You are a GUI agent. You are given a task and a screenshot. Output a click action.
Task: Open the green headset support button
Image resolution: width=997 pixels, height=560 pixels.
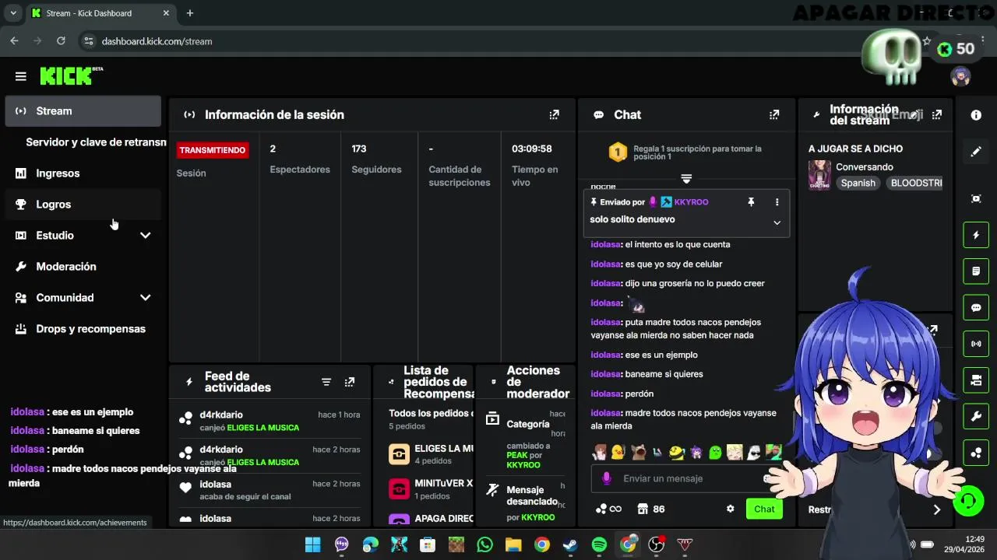(968, 500)
